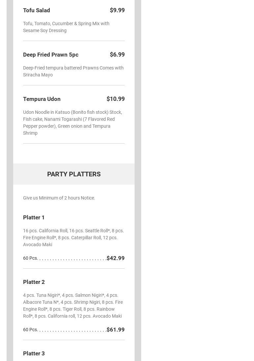The height and width of the screenshot is (361, 254).
Task: Click the Sriracha Mayo prawn description text
Action: point(73,71)
